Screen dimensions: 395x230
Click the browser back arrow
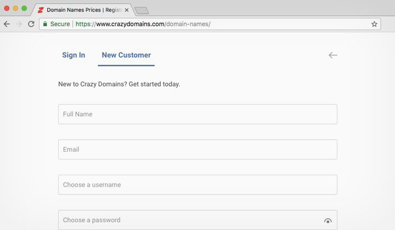tap(7, 24)
